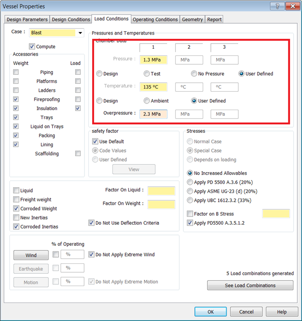The image size is (302, 321).
Task: Close the Vessel Properties dialog
Action: [x=293, y=6]
